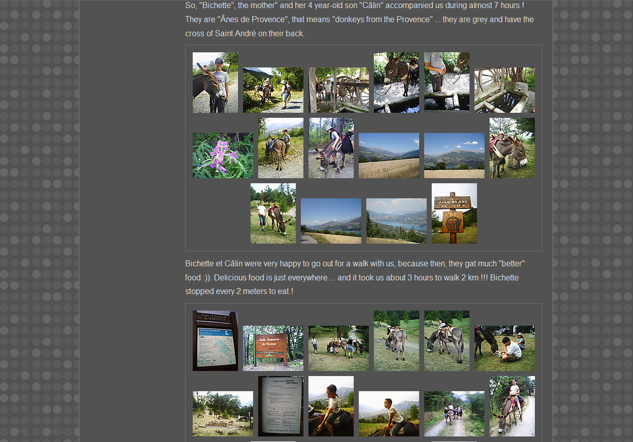The height and width of the screenshot is (442, 633).
Task: View people with donkeys in forest clearing
Action: coord(338,348)
